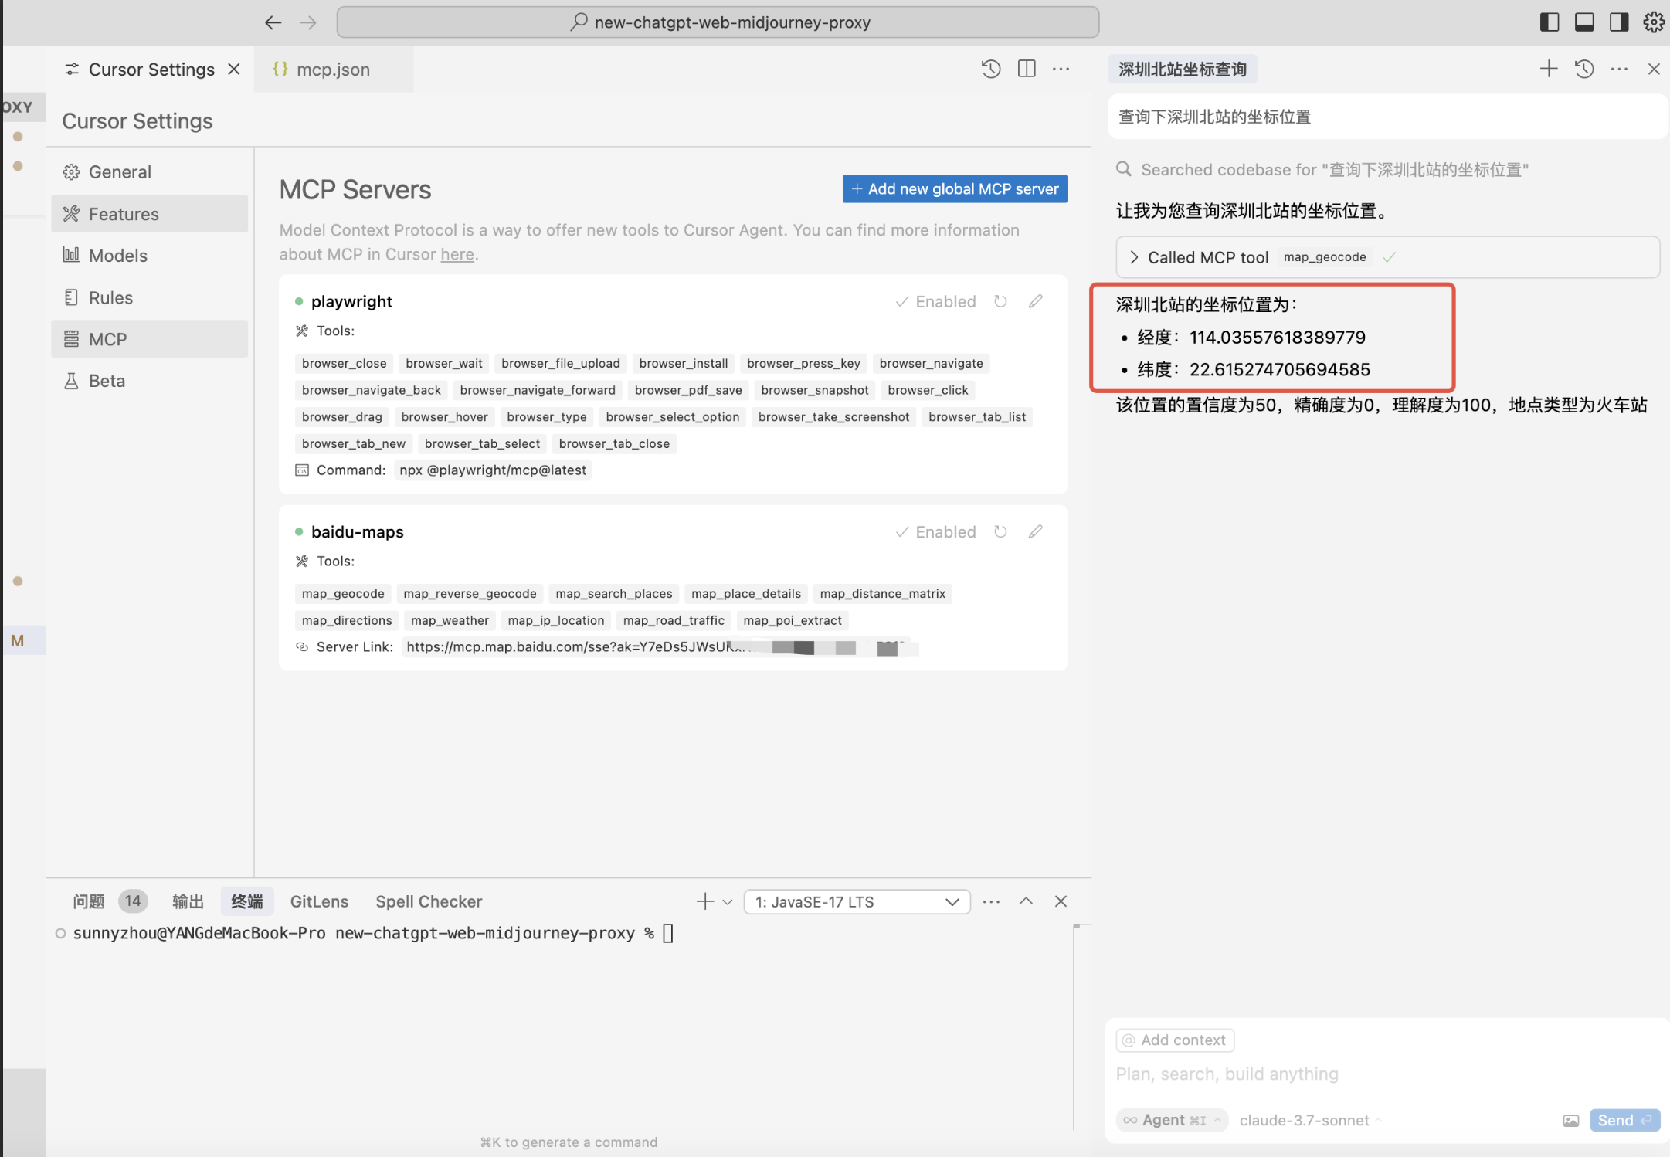1670x1157 pixels.
Task: Open the JavaSE-17 LTS terminal dropdown
Action: [x=857, y=901]
